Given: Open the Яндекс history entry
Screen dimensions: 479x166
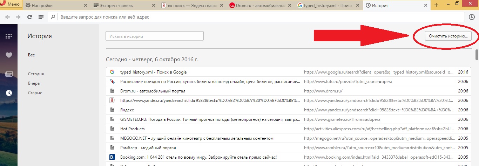Looking at the screenshot, I should tap(127, 110).
